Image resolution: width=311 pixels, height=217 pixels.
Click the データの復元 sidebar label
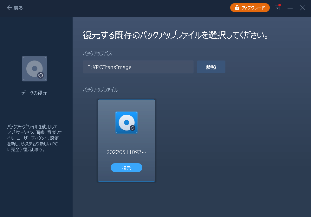[x=34, y=93]
